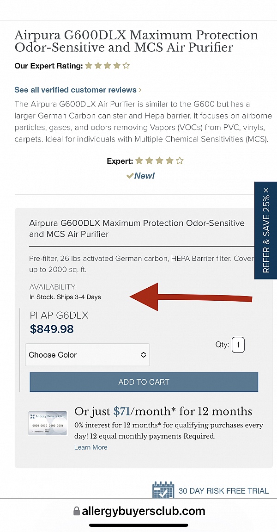Screen dimensions: 277x532
Task: Open the Choose Color dropdown
Action: click(87, 355)
